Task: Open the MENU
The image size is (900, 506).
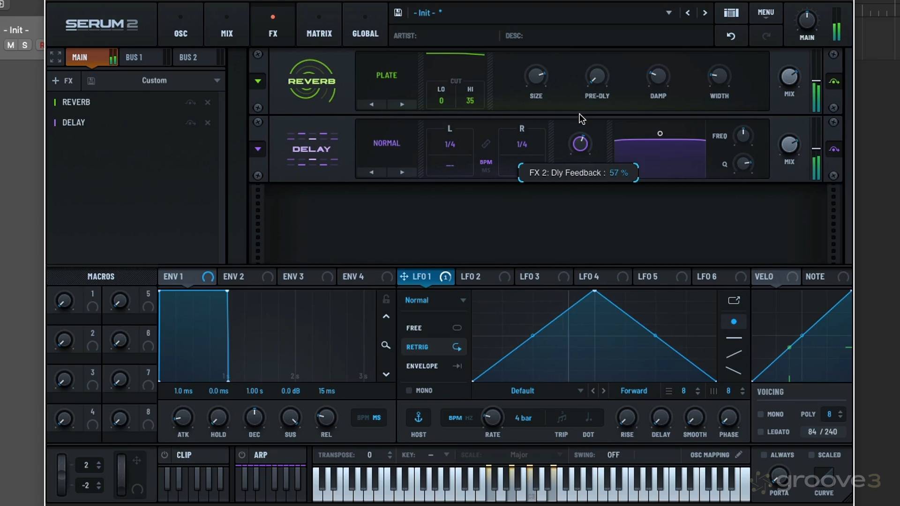Action: [x=765, y=13]
